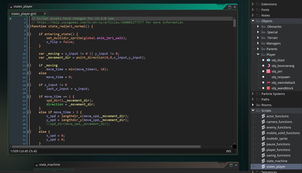Click the pause_functions script icon

pyautogui.click(x=263, y=144)
